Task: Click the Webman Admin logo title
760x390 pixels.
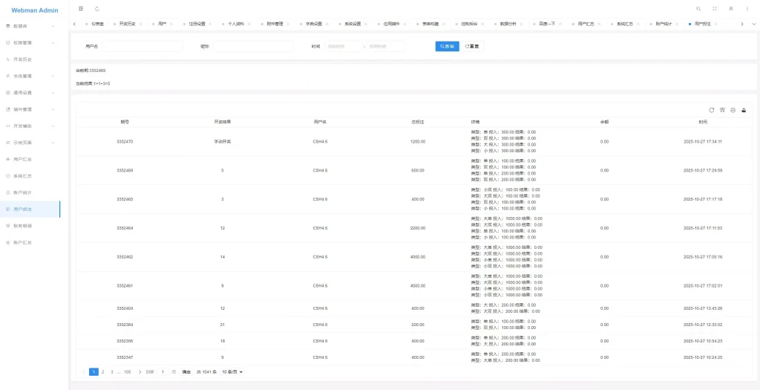Action: click(34, 10)
